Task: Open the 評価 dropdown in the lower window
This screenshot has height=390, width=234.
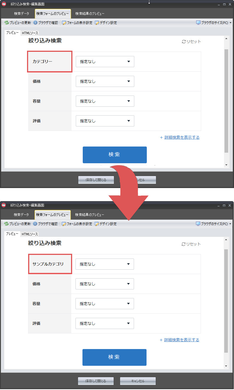Action: pos(104,323)
